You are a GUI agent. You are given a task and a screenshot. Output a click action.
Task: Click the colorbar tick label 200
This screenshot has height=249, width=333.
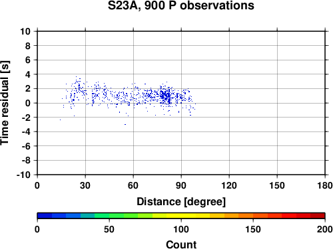coord(325,229)
